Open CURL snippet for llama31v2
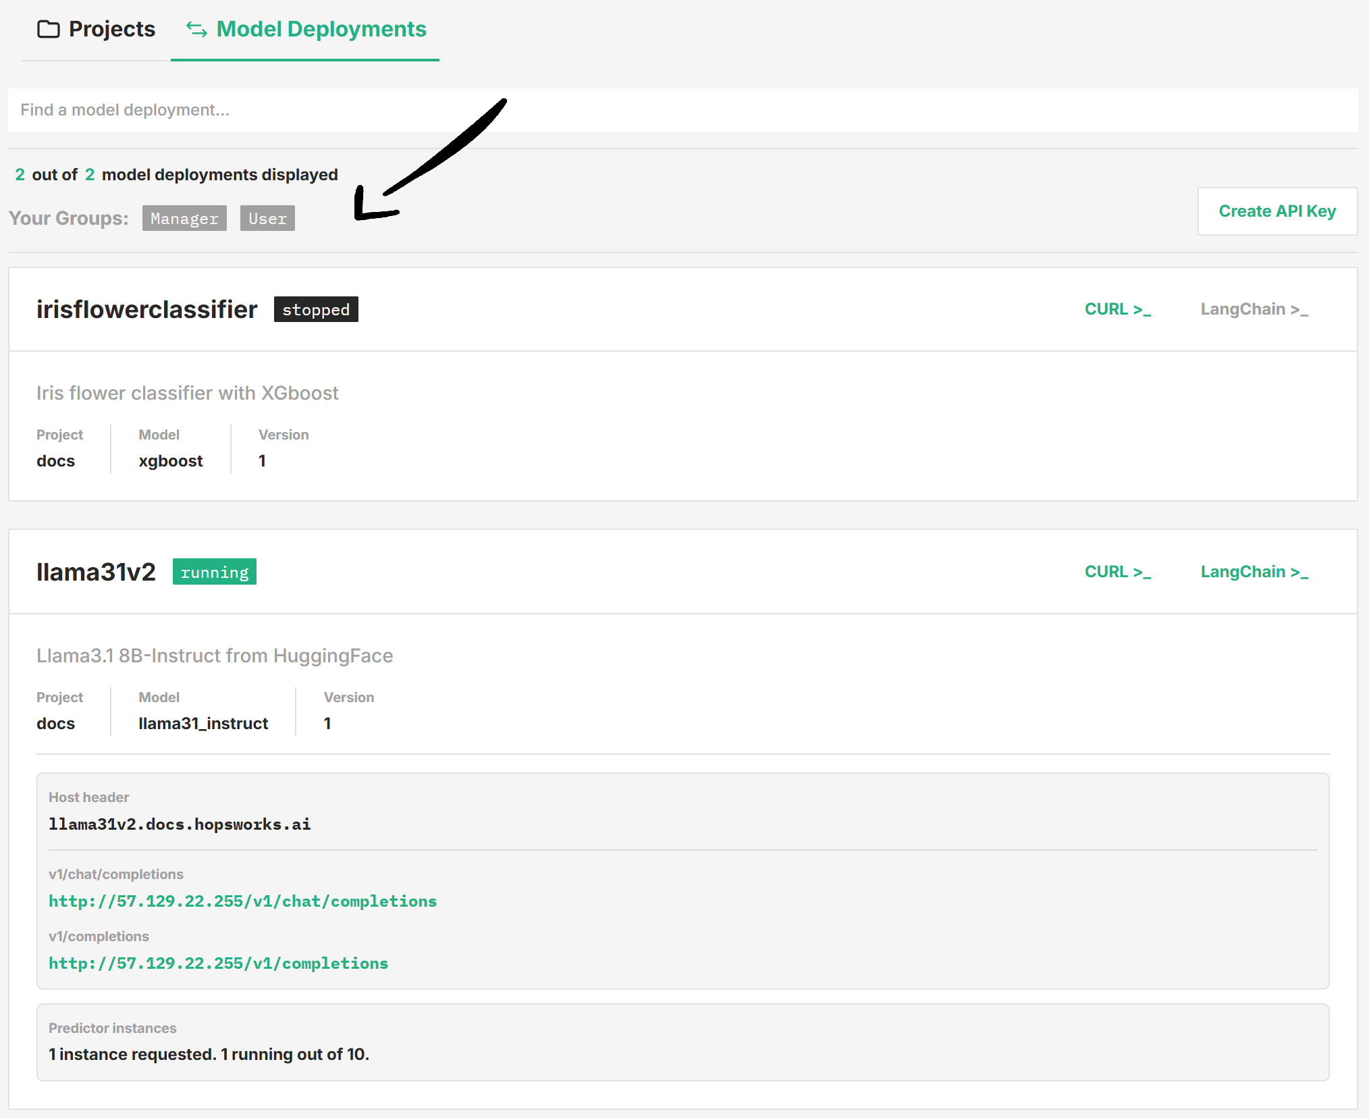Image resolution: width=1369 pixels, height=1118 pixels. (x=1117, y=572)
